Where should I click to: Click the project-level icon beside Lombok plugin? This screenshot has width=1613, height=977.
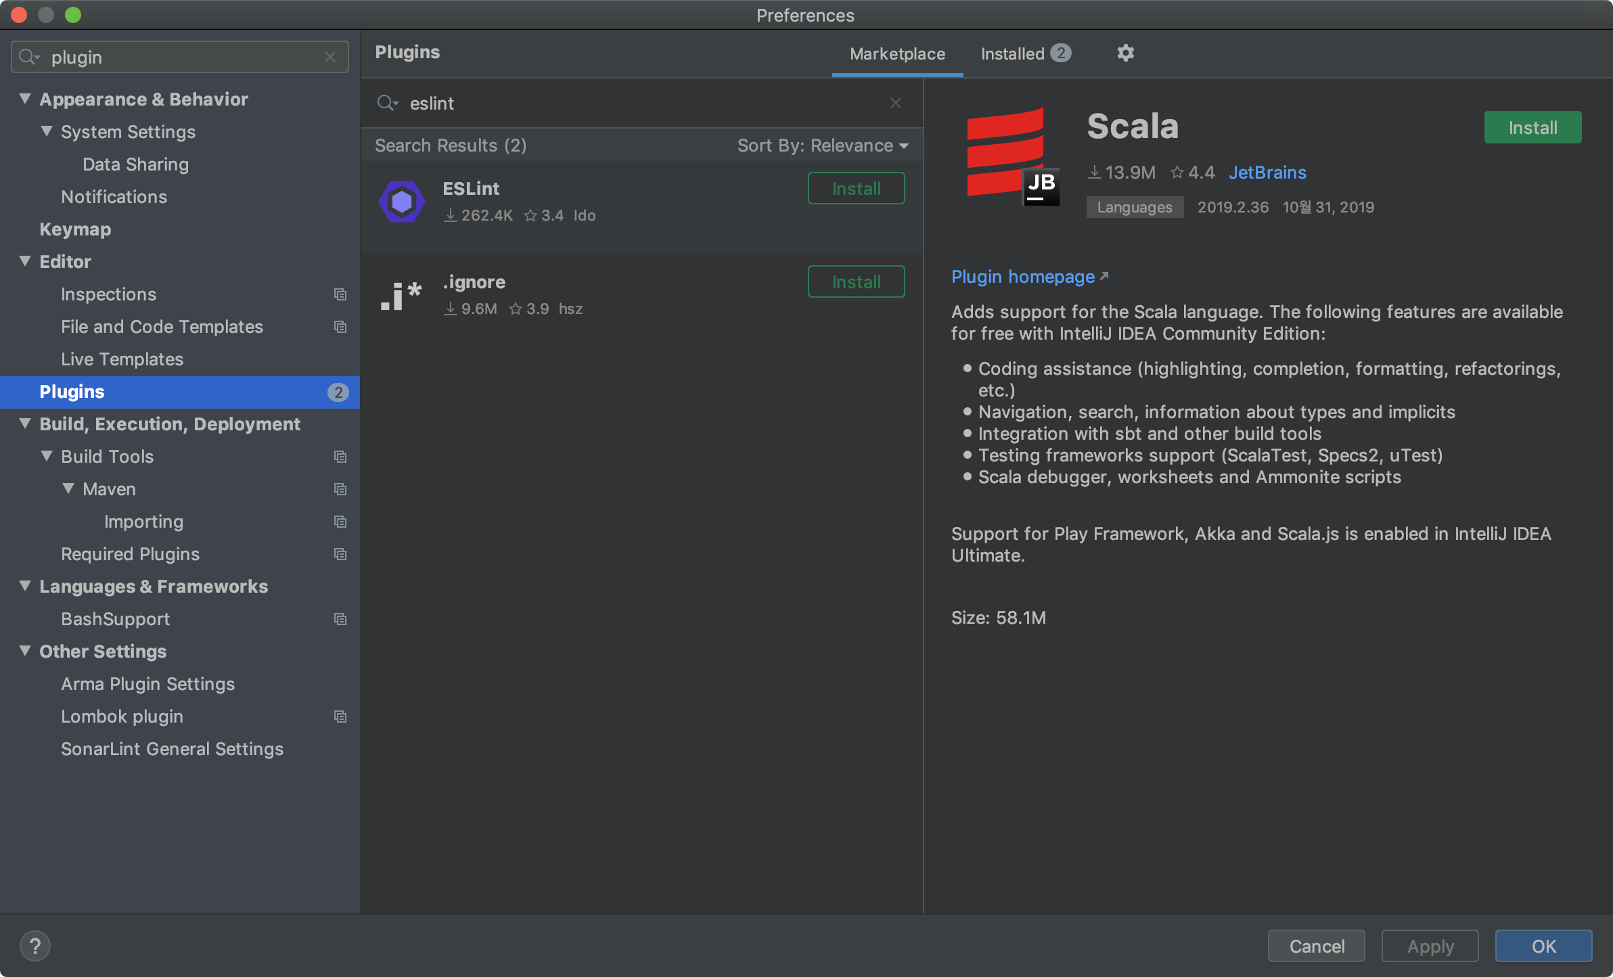[340, 717]
